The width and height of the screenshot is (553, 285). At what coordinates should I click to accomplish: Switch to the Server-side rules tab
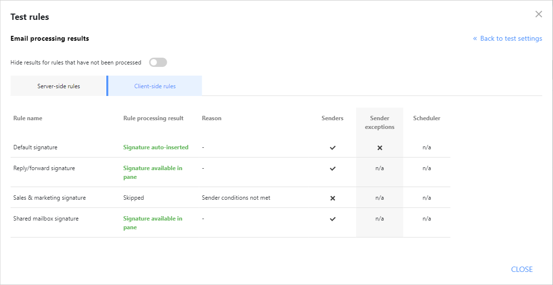[x=58, y=85]
